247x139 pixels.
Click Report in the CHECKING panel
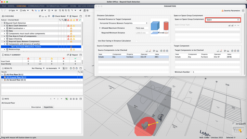tap(74, 16)
